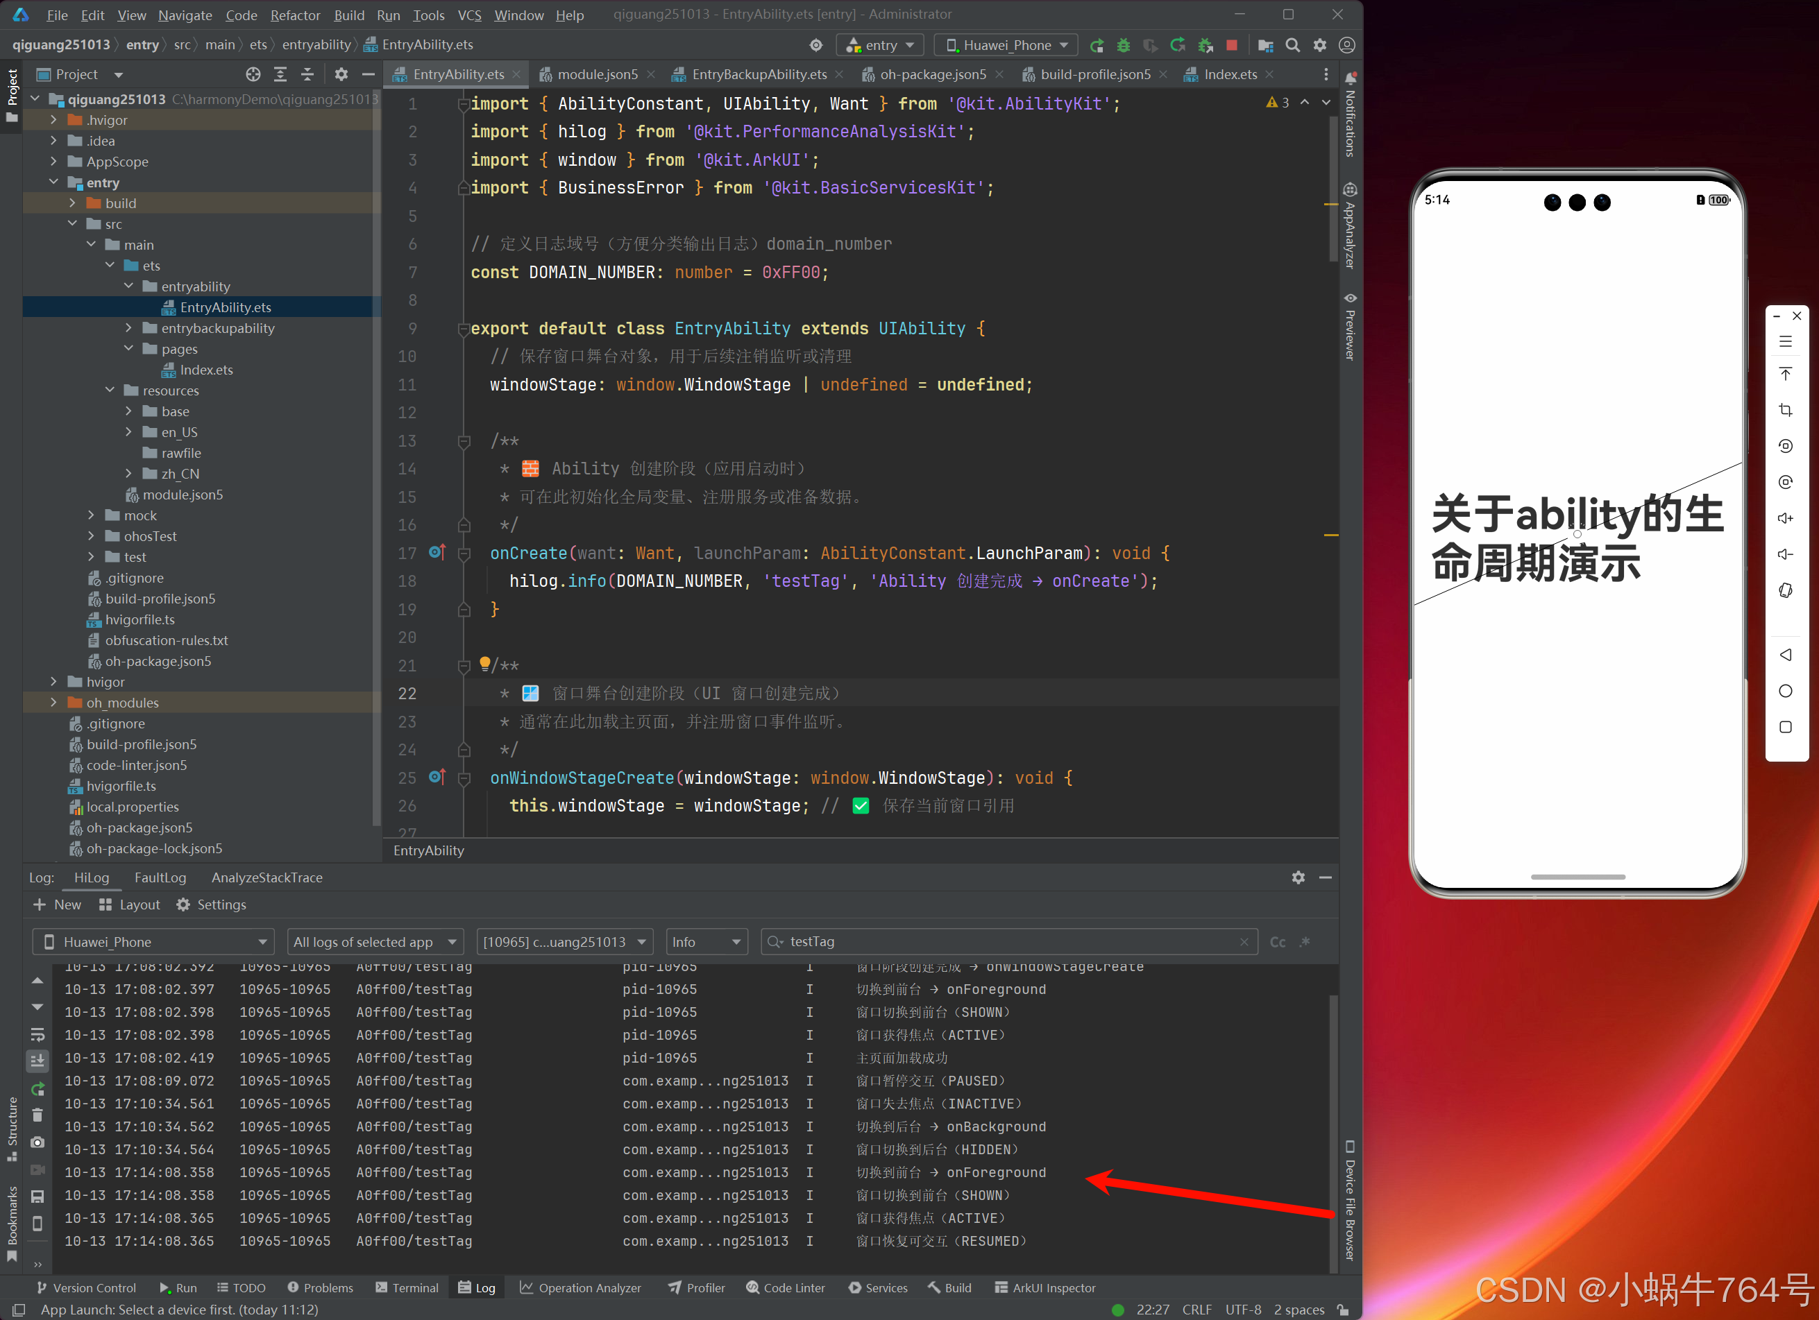The image size is (1819, 1320).
Task: Open the Info log level dropdown
Action: point(706,942)
